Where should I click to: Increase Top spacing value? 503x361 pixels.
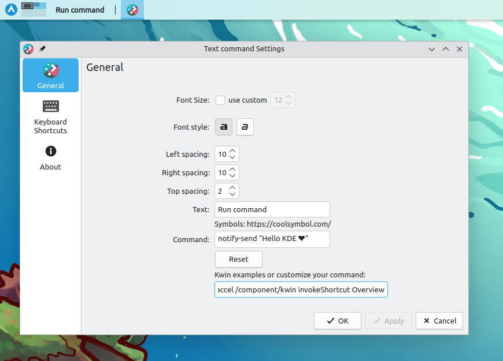tap(232, 188)
